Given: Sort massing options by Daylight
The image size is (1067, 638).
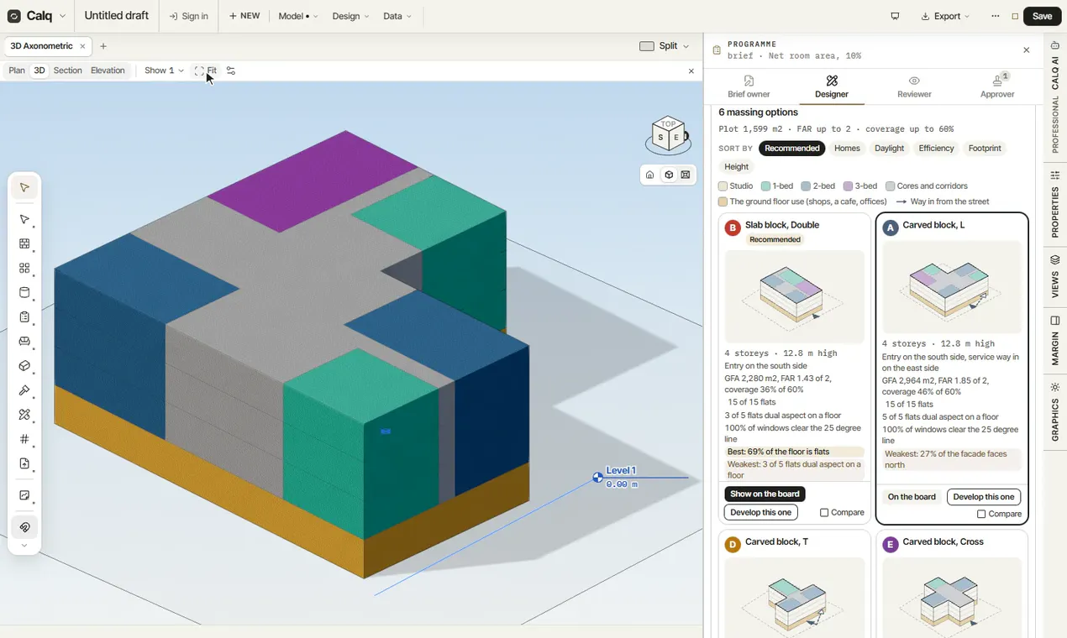Looking at the screenshot, I should point(889,149).
